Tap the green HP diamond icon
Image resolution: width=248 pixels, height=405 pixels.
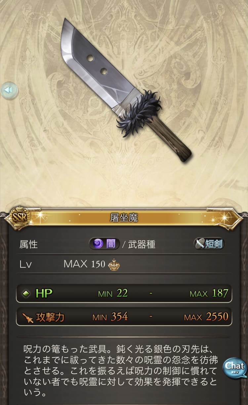[x=26, y=293]
